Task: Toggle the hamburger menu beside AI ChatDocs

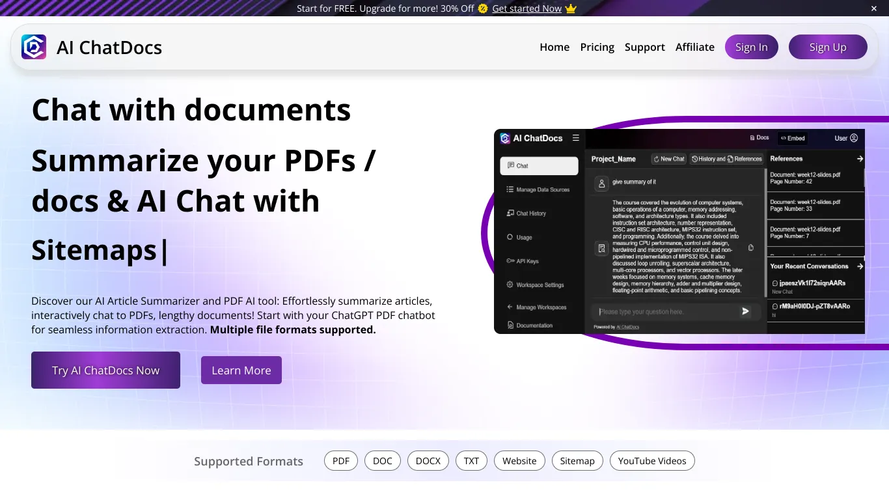Action: tap(575, 137)
